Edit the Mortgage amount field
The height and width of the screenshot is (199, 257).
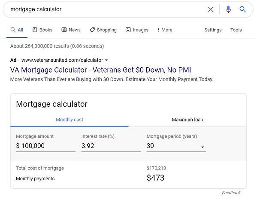pos(46,146)
